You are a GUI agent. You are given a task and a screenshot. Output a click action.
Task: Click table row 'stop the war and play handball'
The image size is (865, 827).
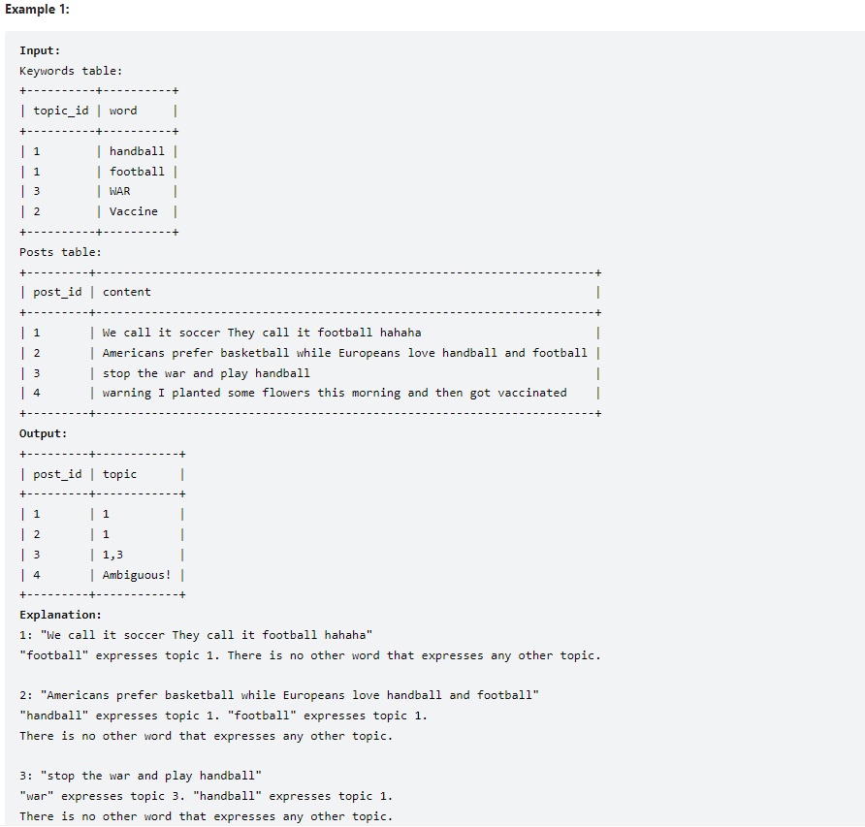point(310,373)
